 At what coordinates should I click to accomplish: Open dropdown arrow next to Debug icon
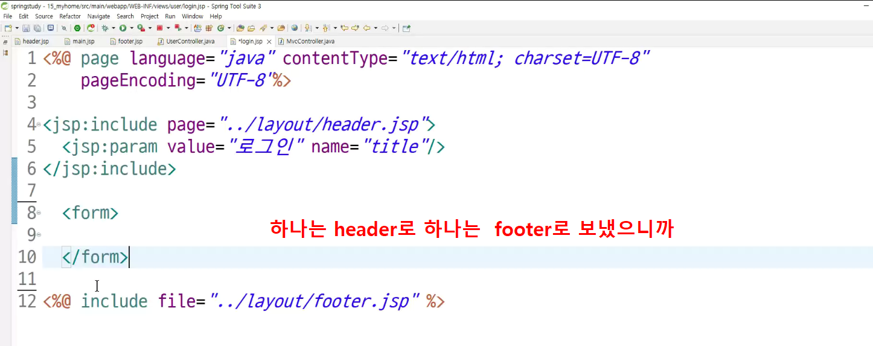coord(113,28)
